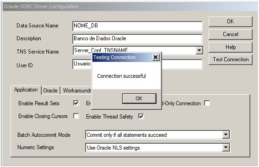Open Numeric Settings dropdown arrow
Screen dimensions: 259x167
[226, 147]
